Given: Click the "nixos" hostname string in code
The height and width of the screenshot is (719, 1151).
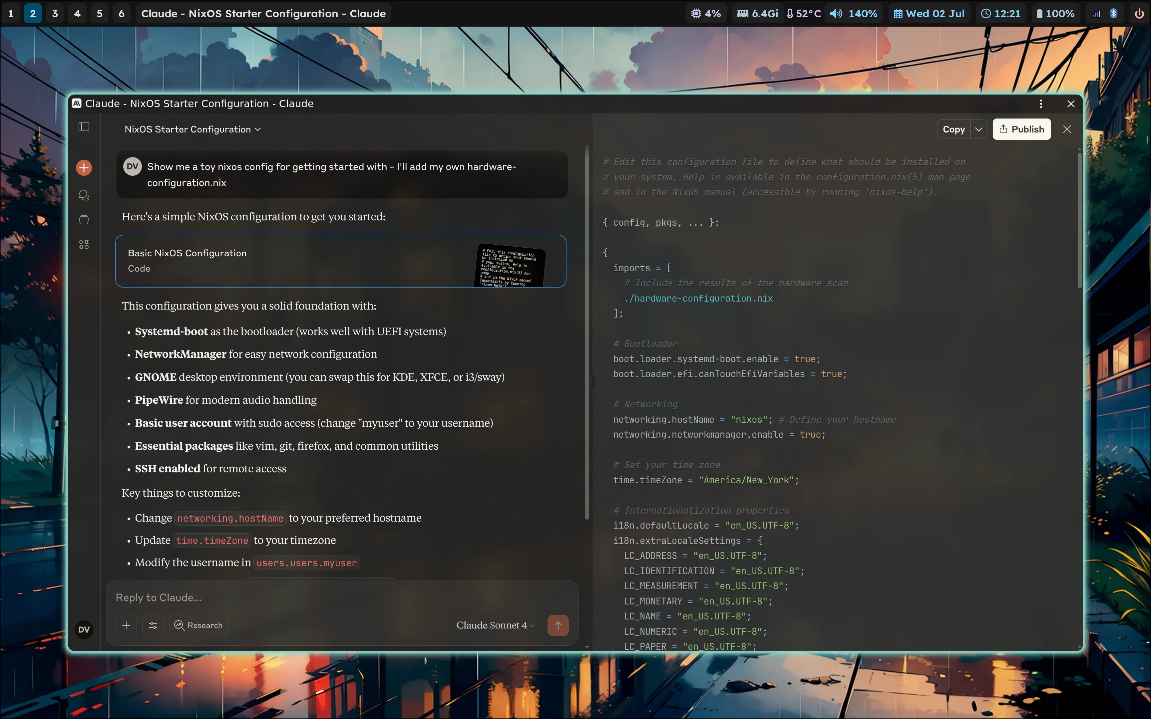Looking at the screenshot, I should tap(749, 419).
